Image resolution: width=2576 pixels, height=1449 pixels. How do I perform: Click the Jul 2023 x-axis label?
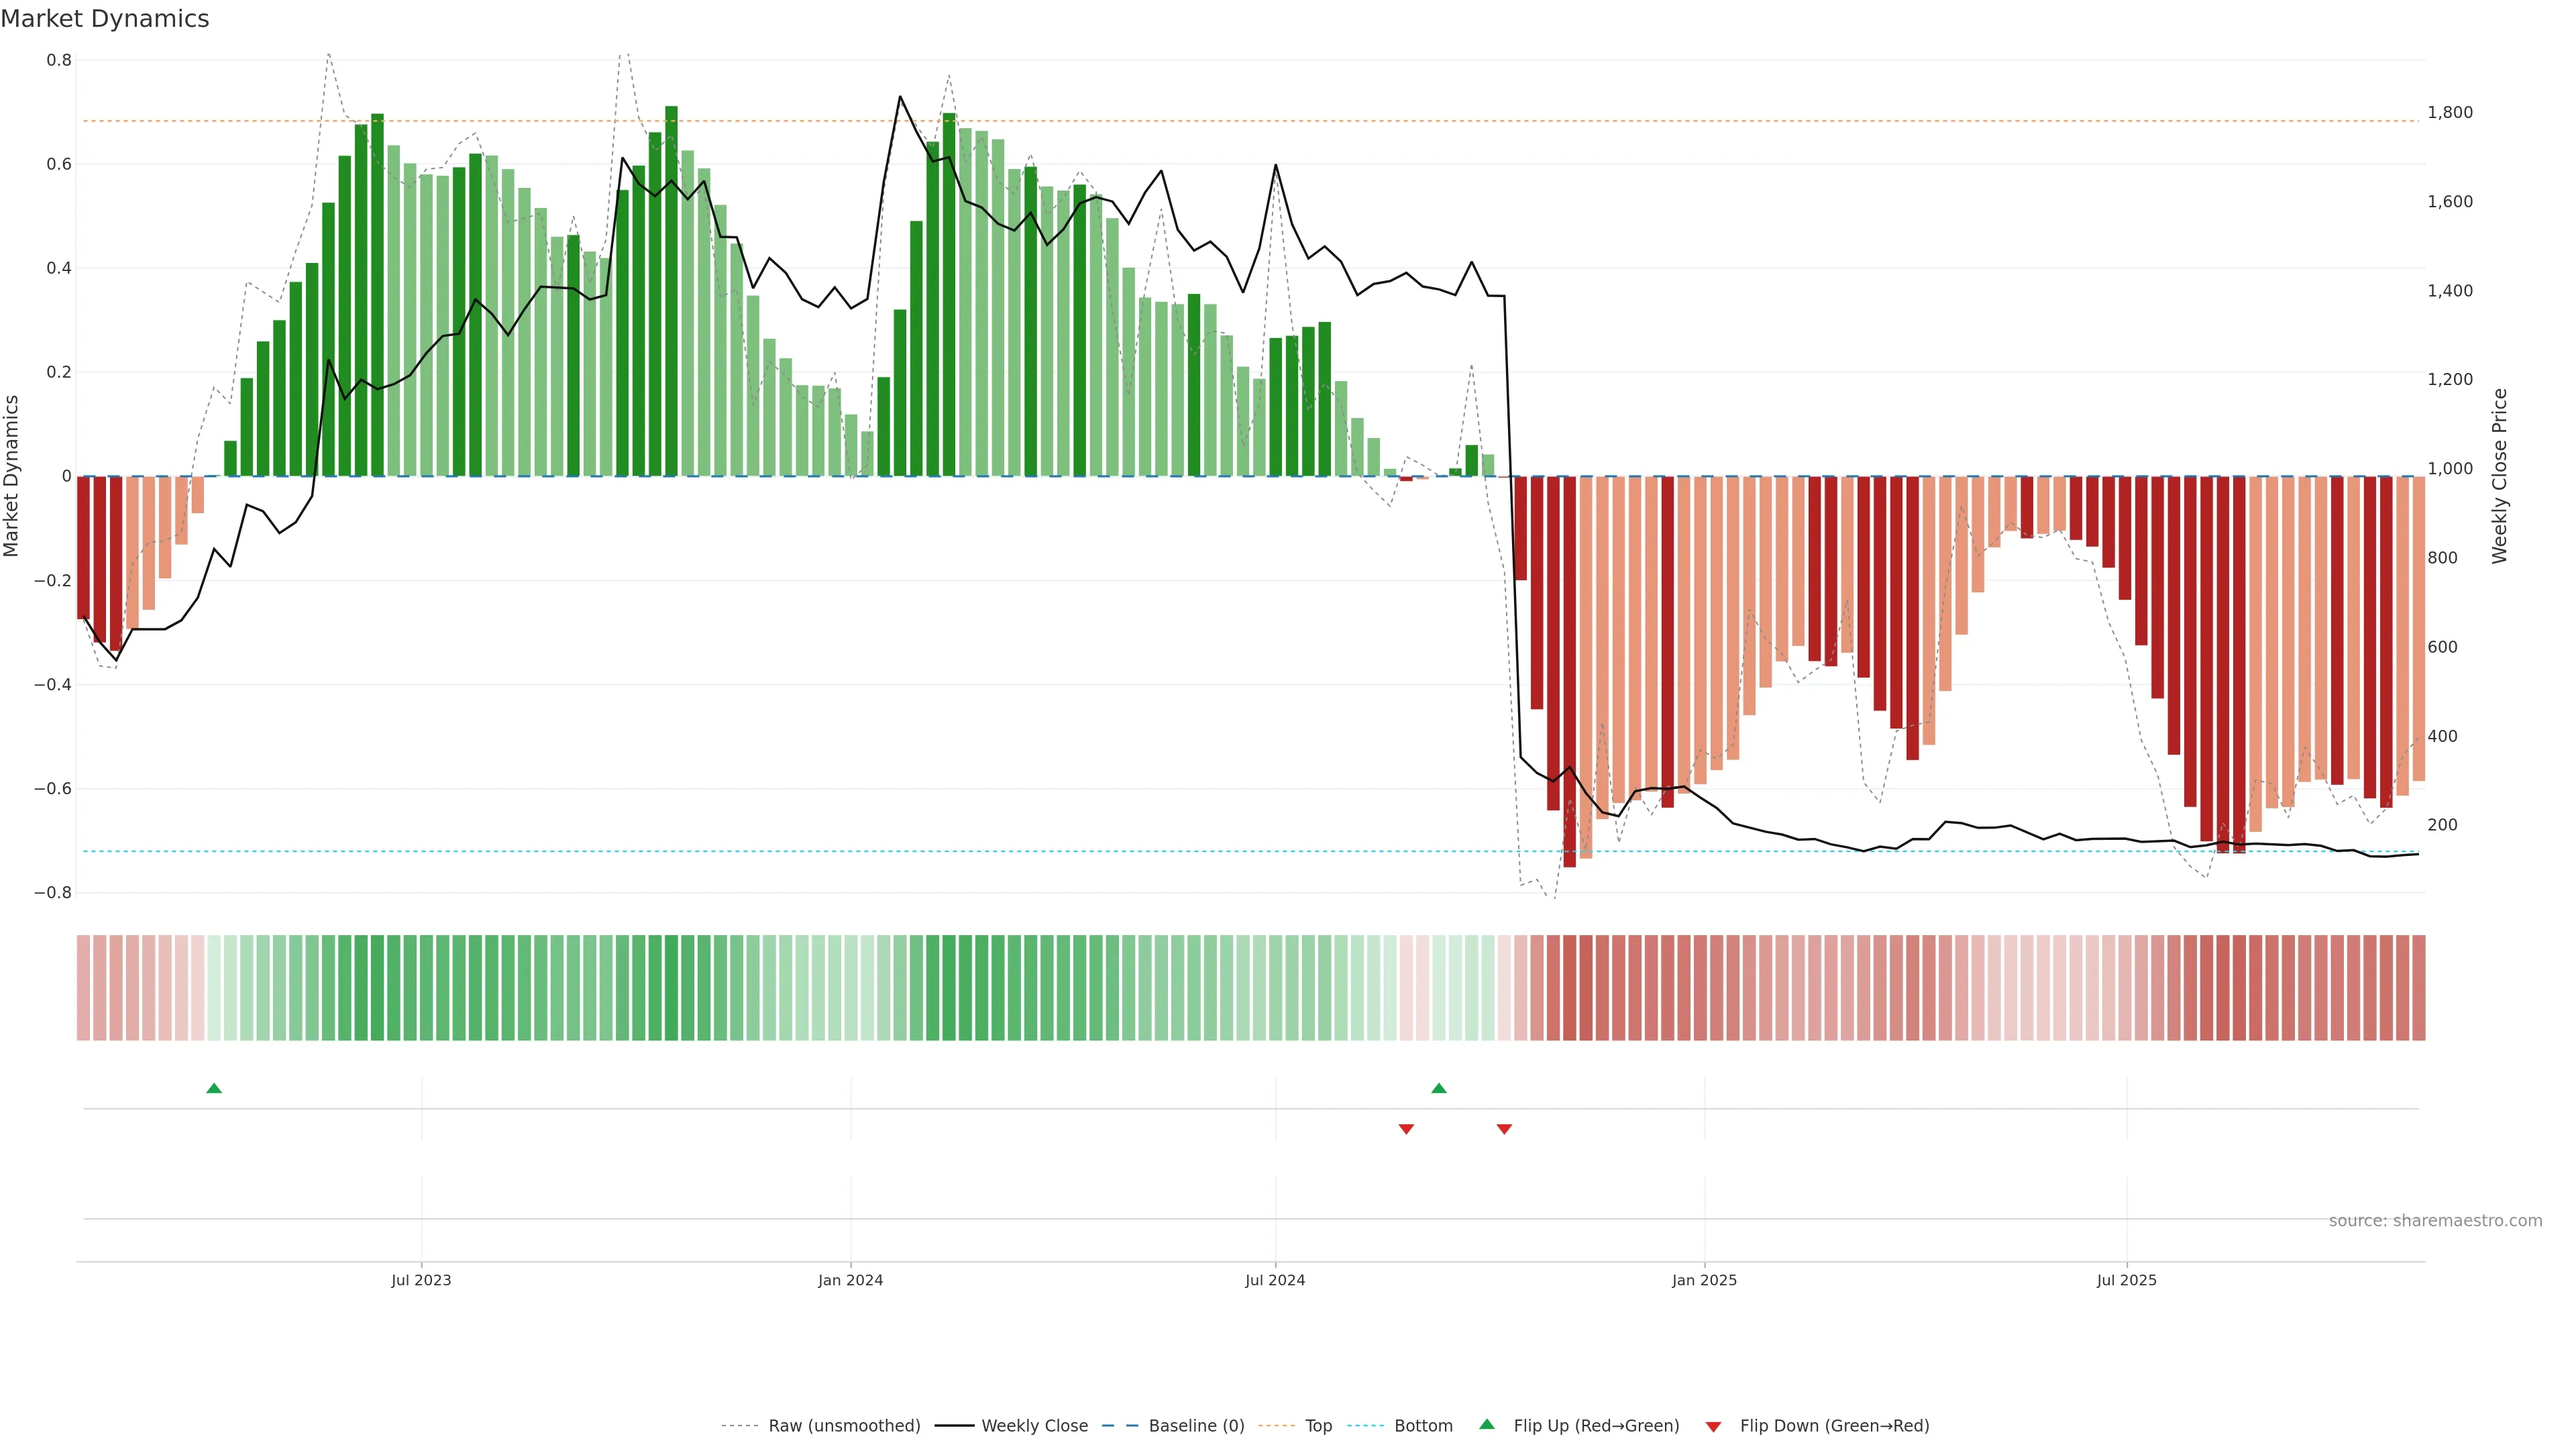point(421,1280)
